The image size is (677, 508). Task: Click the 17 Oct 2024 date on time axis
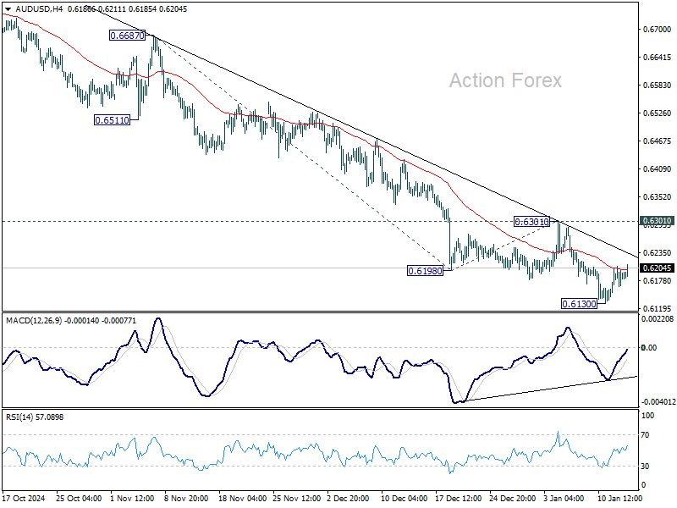pyautogui.click(x=24, y=498)
